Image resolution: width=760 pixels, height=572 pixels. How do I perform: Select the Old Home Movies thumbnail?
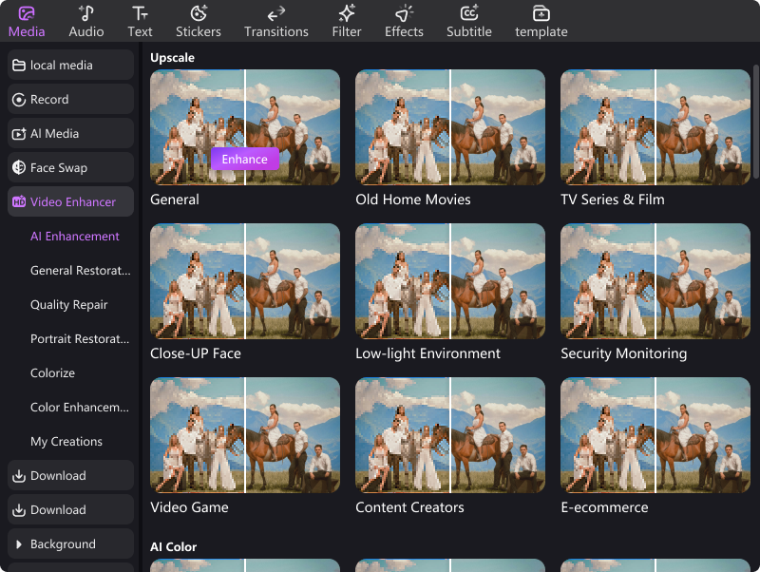click(x=450, y=127)
